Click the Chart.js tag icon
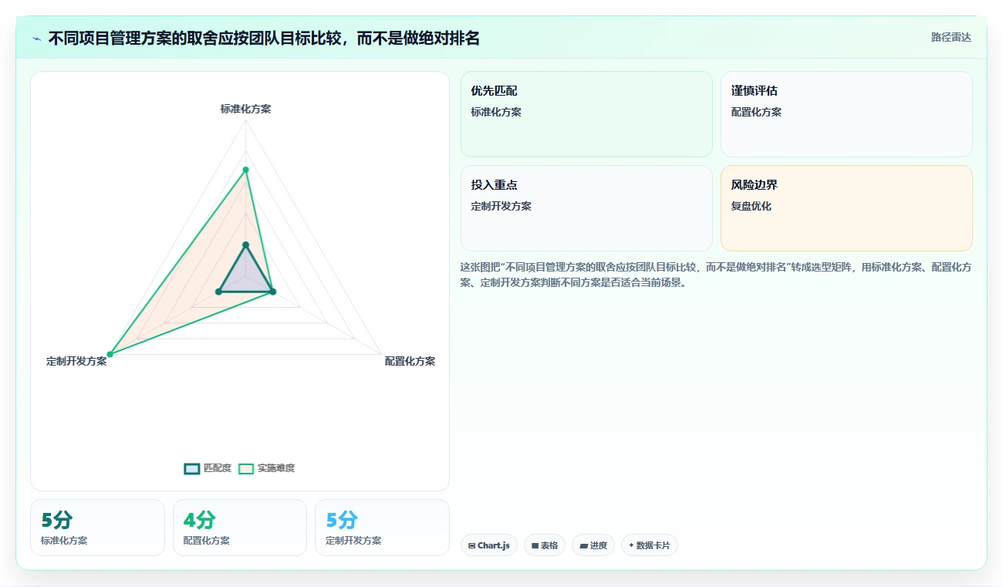This screenshot has width=1003, height=587. click(471, 545)
